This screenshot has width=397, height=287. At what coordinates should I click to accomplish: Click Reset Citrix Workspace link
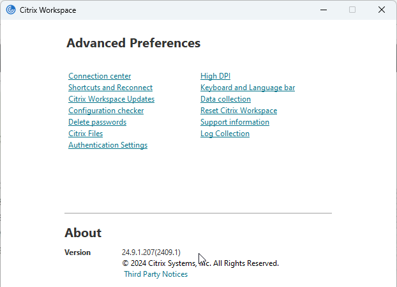tap(239, 111)
